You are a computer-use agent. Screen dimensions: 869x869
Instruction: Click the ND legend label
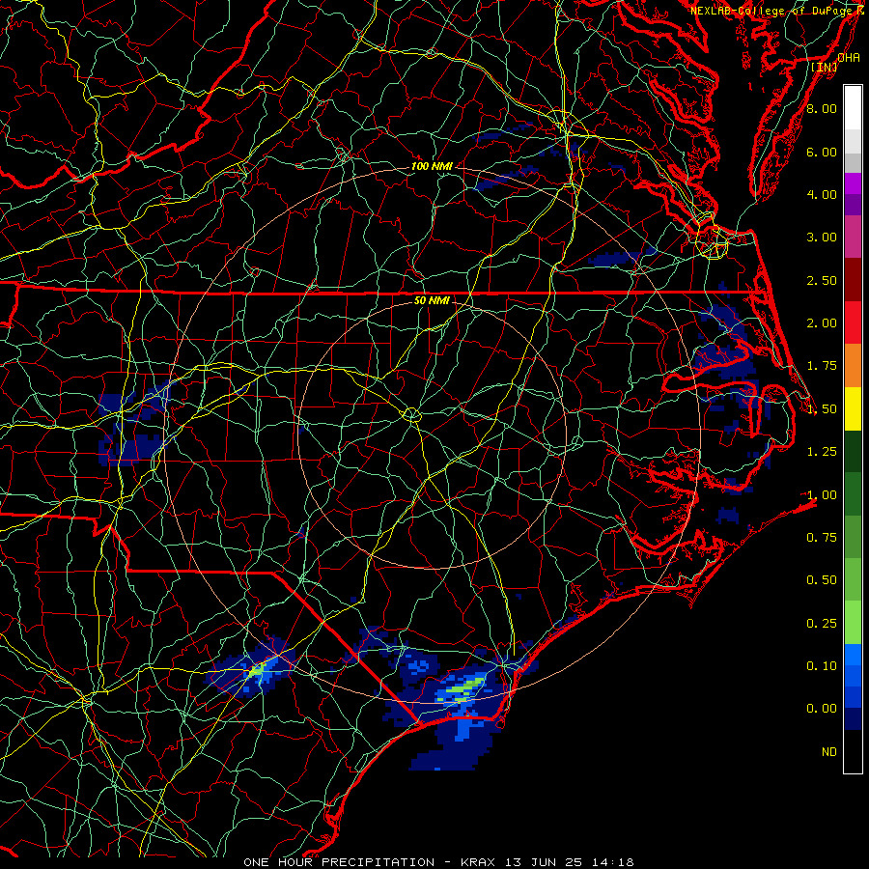click(829, 752)
